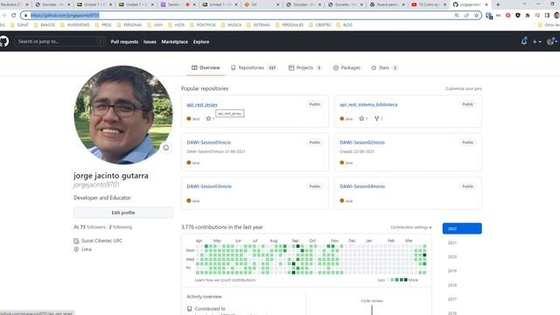
Task: Click the 73 followers link
Action: click(x=89, y=227)
